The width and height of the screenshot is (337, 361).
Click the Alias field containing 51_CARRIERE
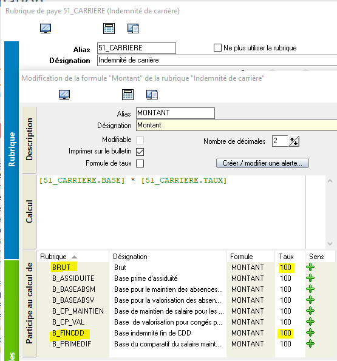[137, 48]
